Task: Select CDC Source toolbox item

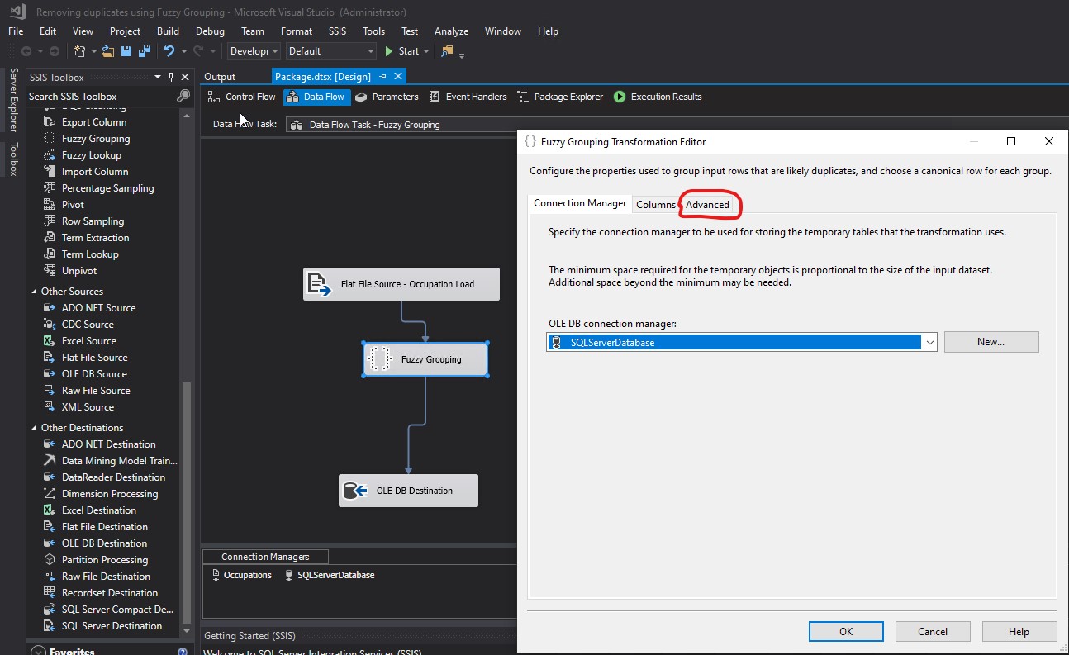Action: point(88,325)
